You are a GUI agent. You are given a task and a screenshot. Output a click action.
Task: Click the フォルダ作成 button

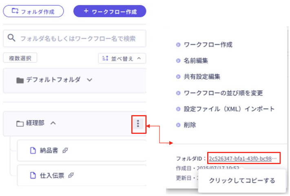(33, 11)
